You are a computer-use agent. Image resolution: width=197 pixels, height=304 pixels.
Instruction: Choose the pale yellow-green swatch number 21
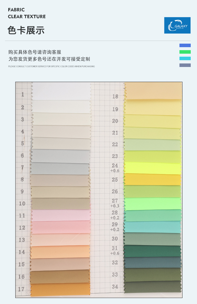[x=153, y=133]
